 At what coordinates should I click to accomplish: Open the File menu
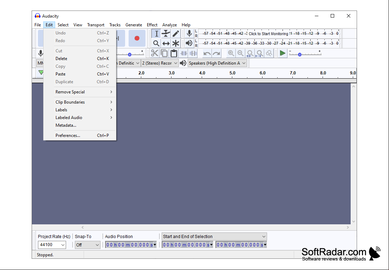38,25
